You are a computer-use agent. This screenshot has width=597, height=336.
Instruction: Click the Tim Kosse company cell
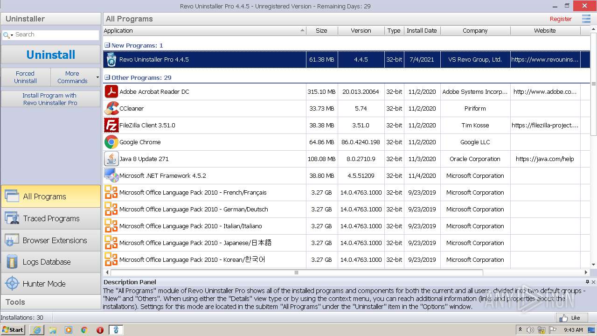pyautogui.click(x=475, y=125)
